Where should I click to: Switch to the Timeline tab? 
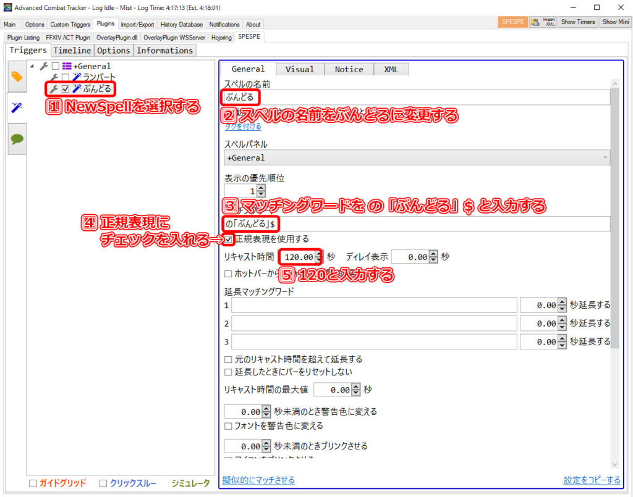[72, 51]
